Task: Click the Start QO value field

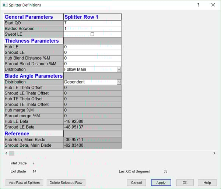Action: (x=92, y=23)
